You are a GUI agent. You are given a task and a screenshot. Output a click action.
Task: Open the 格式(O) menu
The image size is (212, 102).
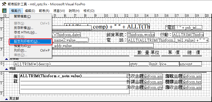(x=89, y=11)
